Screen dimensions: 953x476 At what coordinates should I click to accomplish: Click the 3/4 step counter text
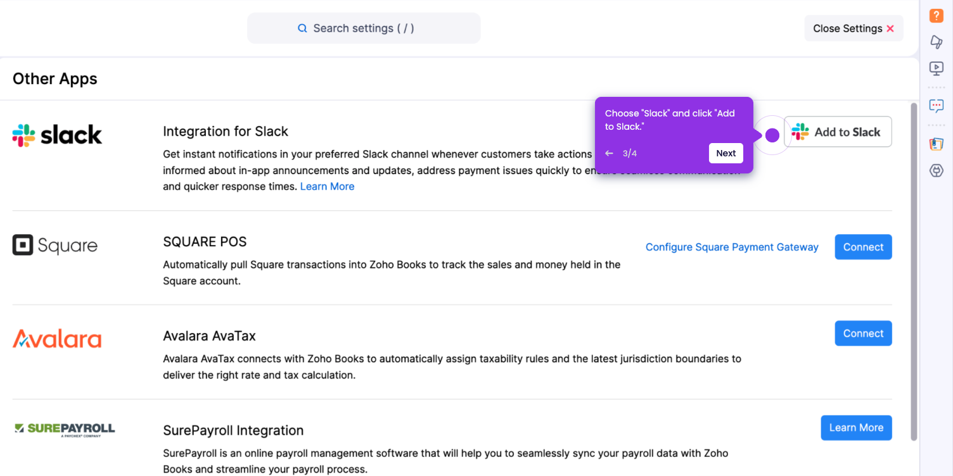[630, 153]
